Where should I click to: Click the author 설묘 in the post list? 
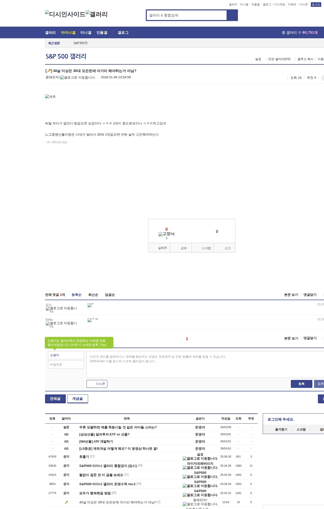pyautogui.click(x=200, y=455)
